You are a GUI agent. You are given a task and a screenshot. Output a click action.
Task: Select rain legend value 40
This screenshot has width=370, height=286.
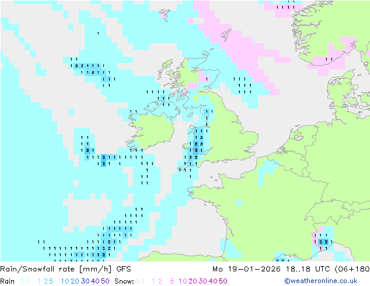(x=95, y=281)
